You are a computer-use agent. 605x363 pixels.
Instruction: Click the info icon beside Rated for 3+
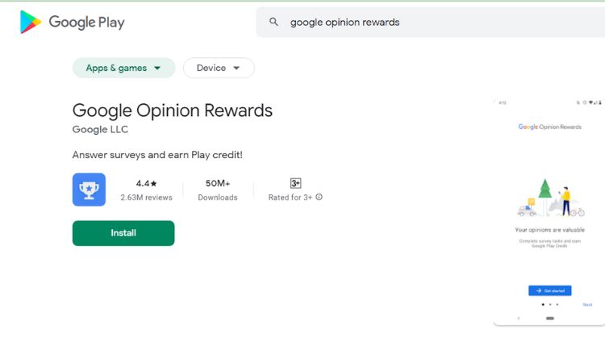[319, 197]
